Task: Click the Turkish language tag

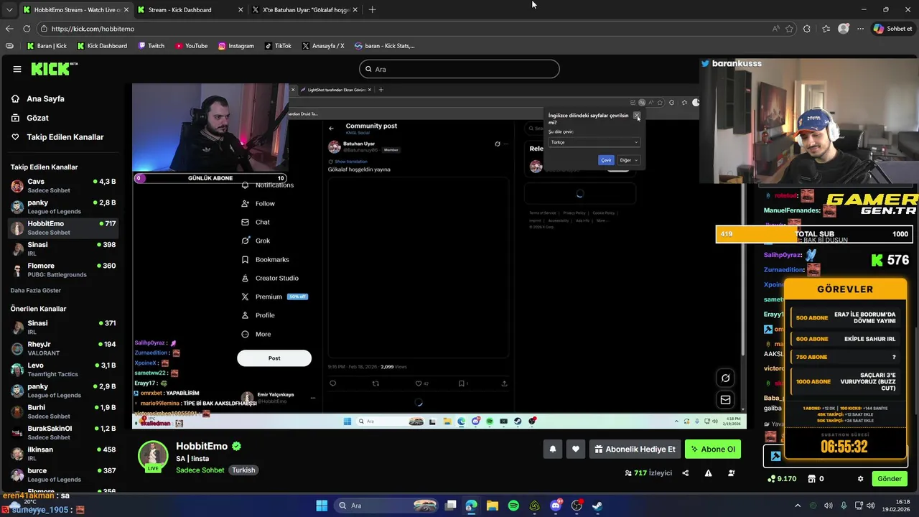Action: (x=243, y=470)
